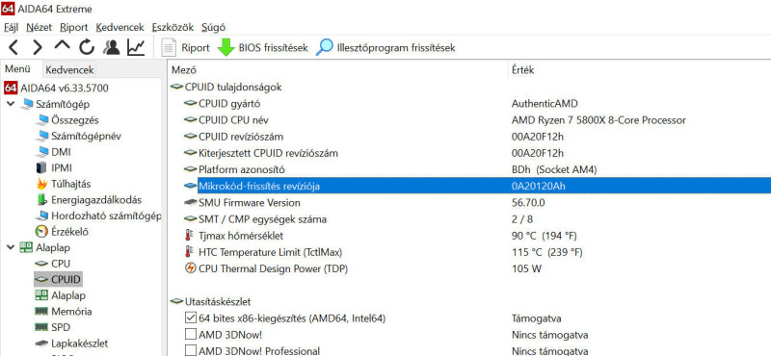771x356 pixels.
Task: Go back with the left arrow
Action: (13, 48)
